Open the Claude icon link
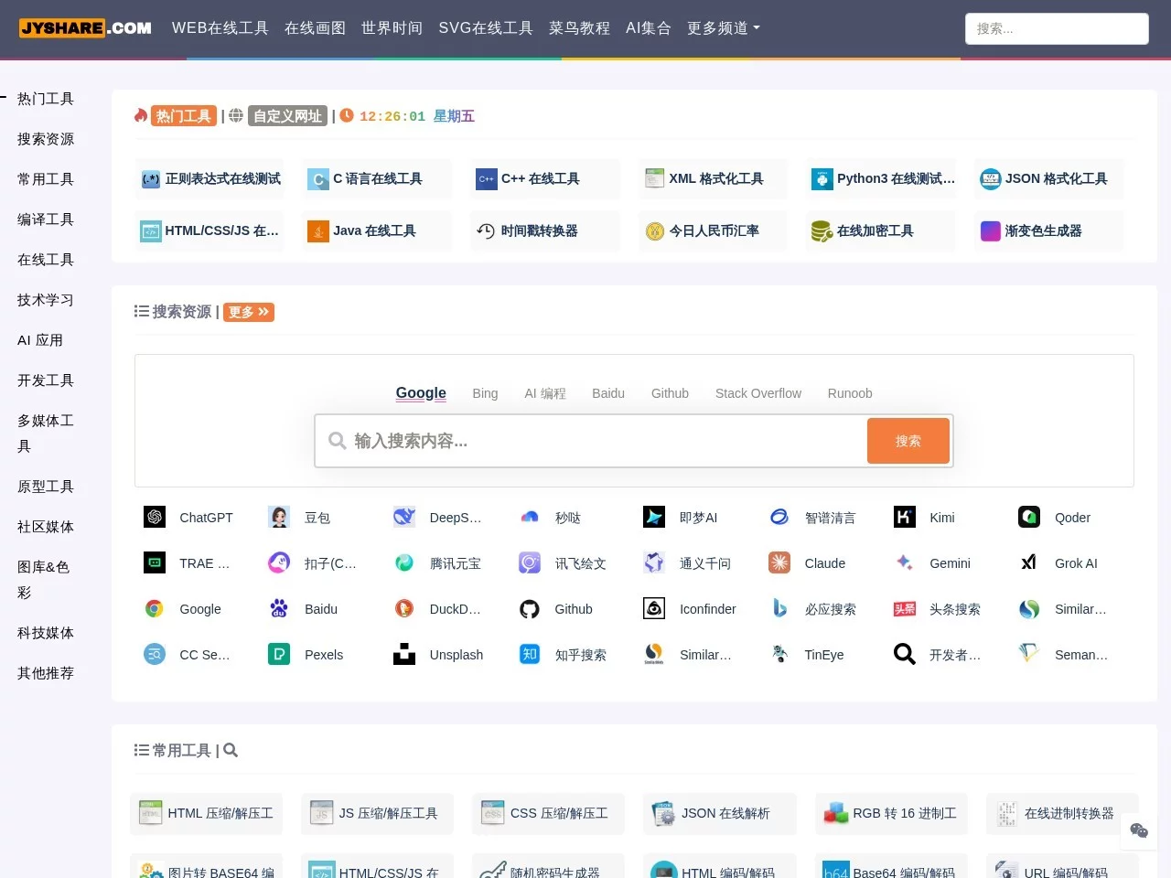The width and height of the screenshot is (1171, 878). [779, 563]
